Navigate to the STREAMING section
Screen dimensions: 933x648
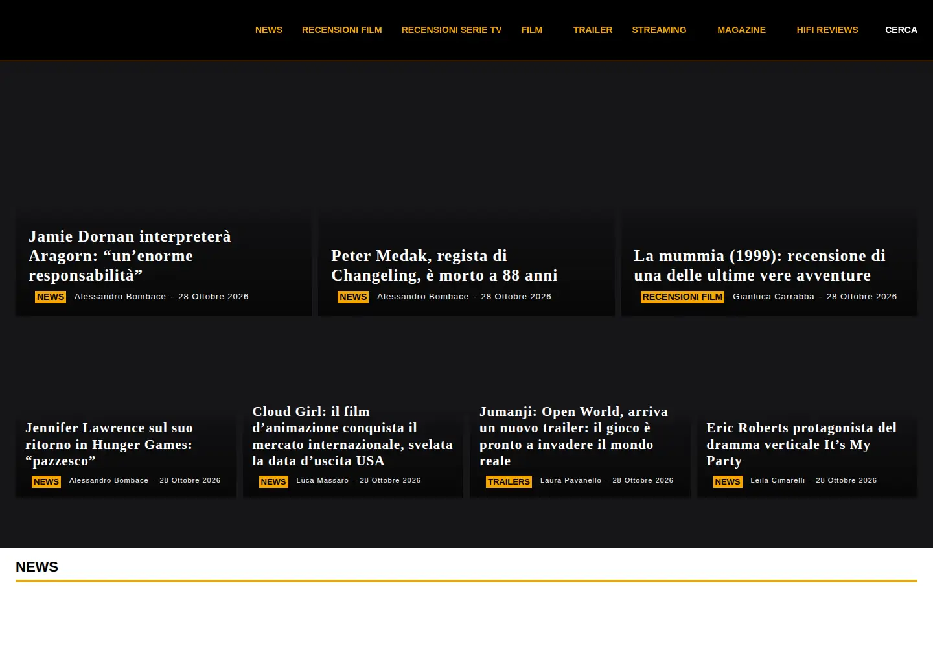(659, 30)
